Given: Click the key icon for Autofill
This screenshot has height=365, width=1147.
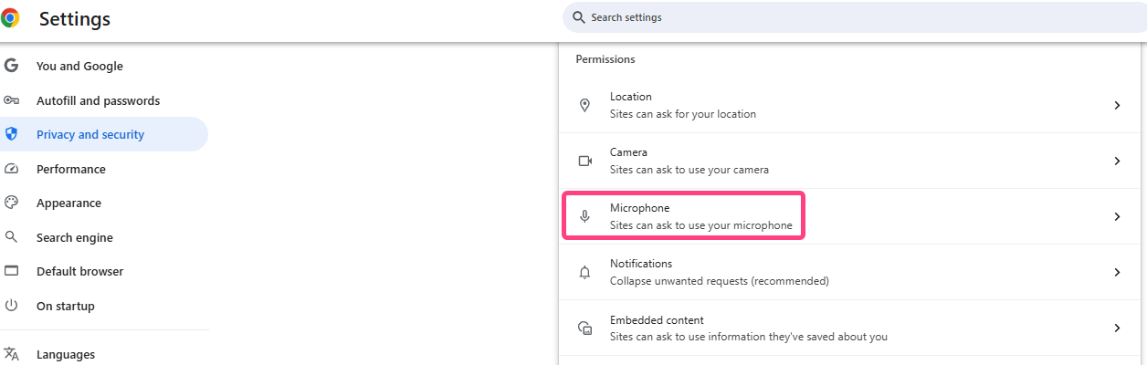Looking at the screenshot, I should pos(12,100).
